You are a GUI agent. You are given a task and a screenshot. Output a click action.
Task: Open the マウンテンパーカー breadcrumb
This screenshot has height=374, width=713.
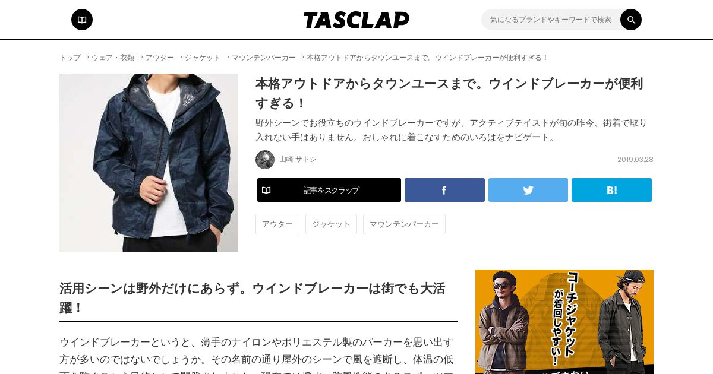[264, 58]
